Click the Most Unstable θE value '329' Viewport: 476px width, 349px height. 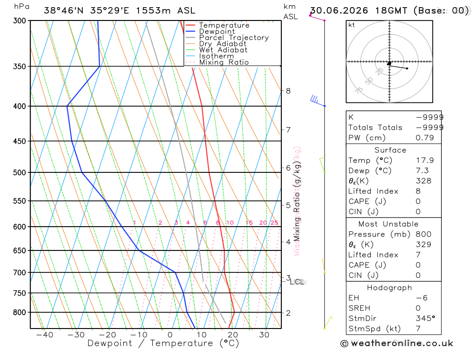pyautogui.click(x=424, y=245)
